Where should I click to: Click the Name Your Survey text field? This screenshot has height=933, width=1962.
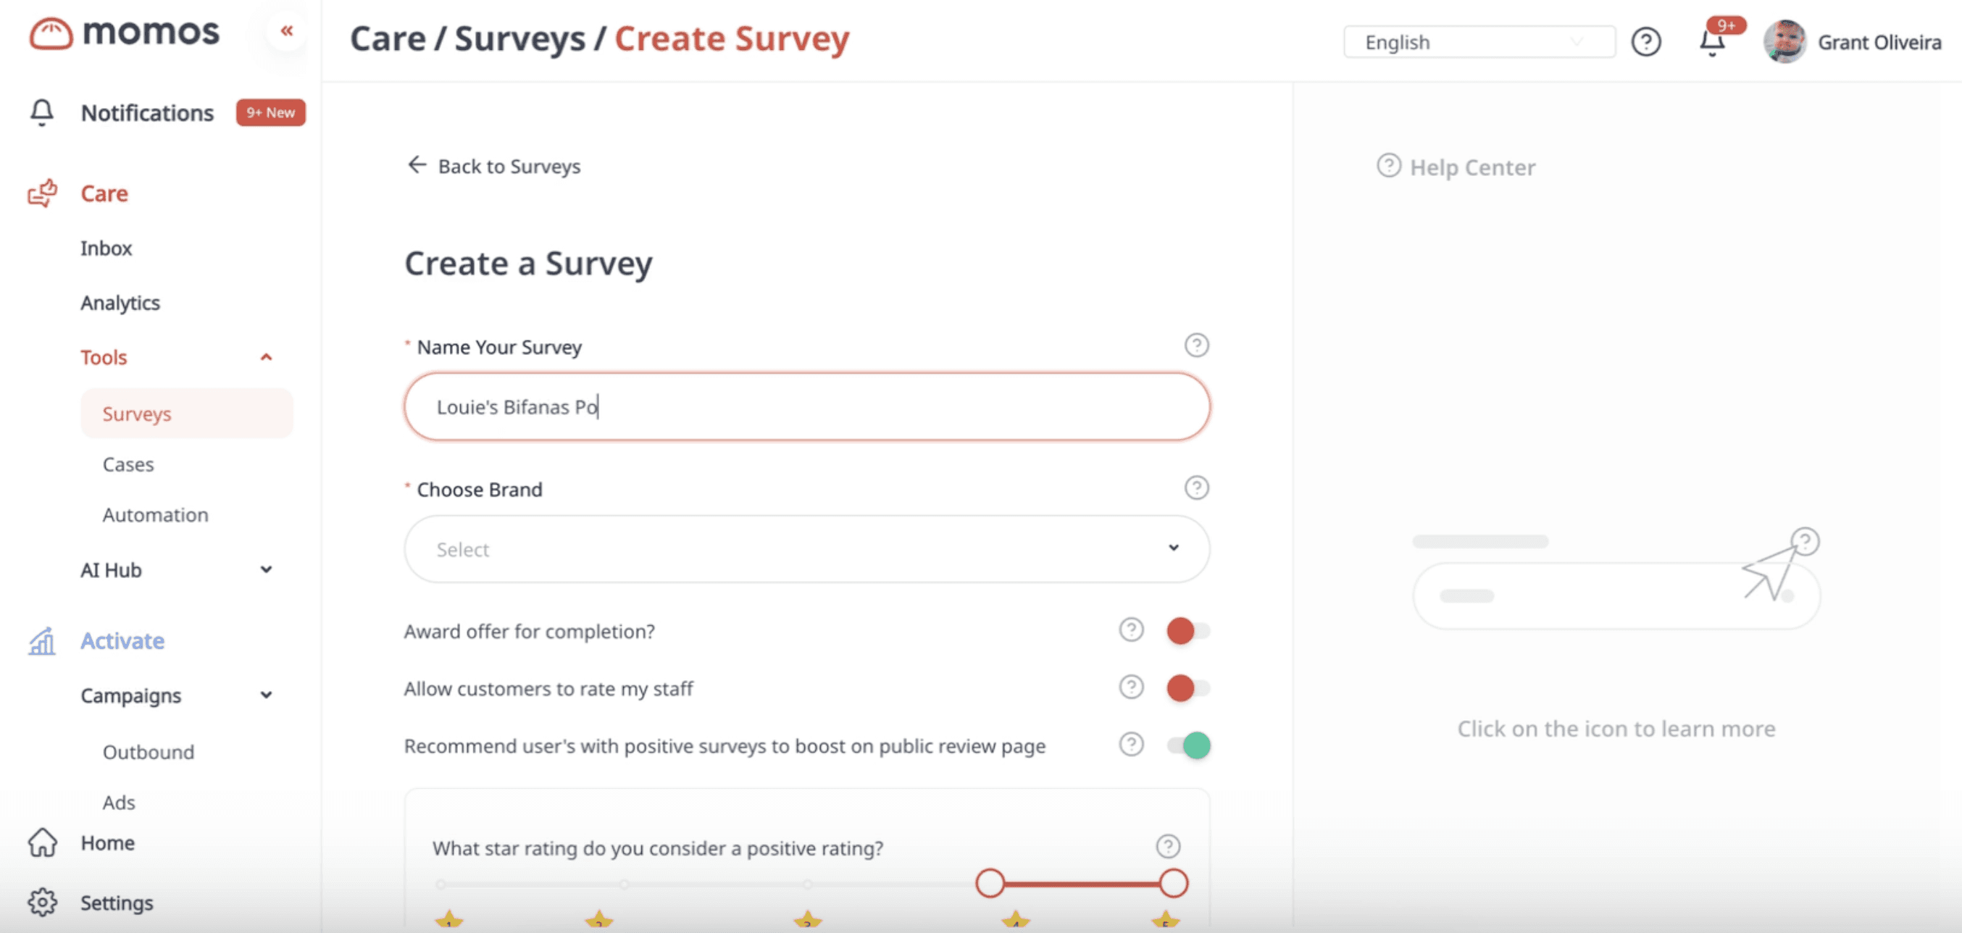tap(806, 406)
